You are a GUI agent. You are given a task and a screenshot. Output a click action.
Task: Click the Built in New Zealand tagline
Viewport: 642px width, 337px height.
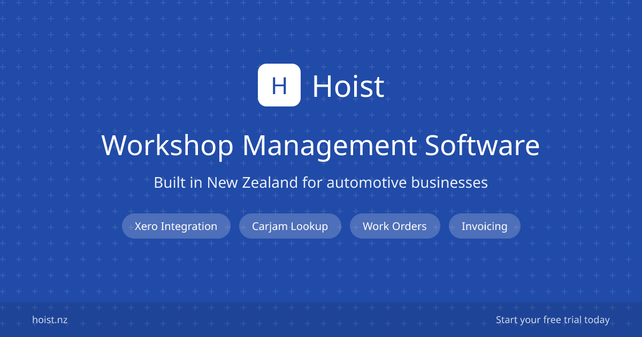(x=321, y=182)
